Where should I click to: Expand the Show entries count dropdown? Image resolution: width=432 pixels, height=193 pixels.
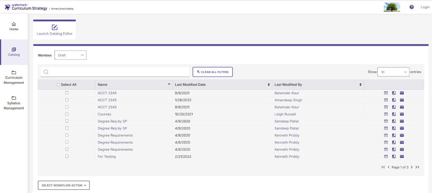coord(393,72)
